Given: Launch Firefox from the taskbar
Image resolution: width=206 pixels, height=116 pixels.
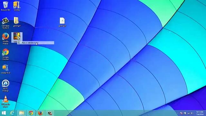Looking at the screenshot, I should click(x=40, y=113).
